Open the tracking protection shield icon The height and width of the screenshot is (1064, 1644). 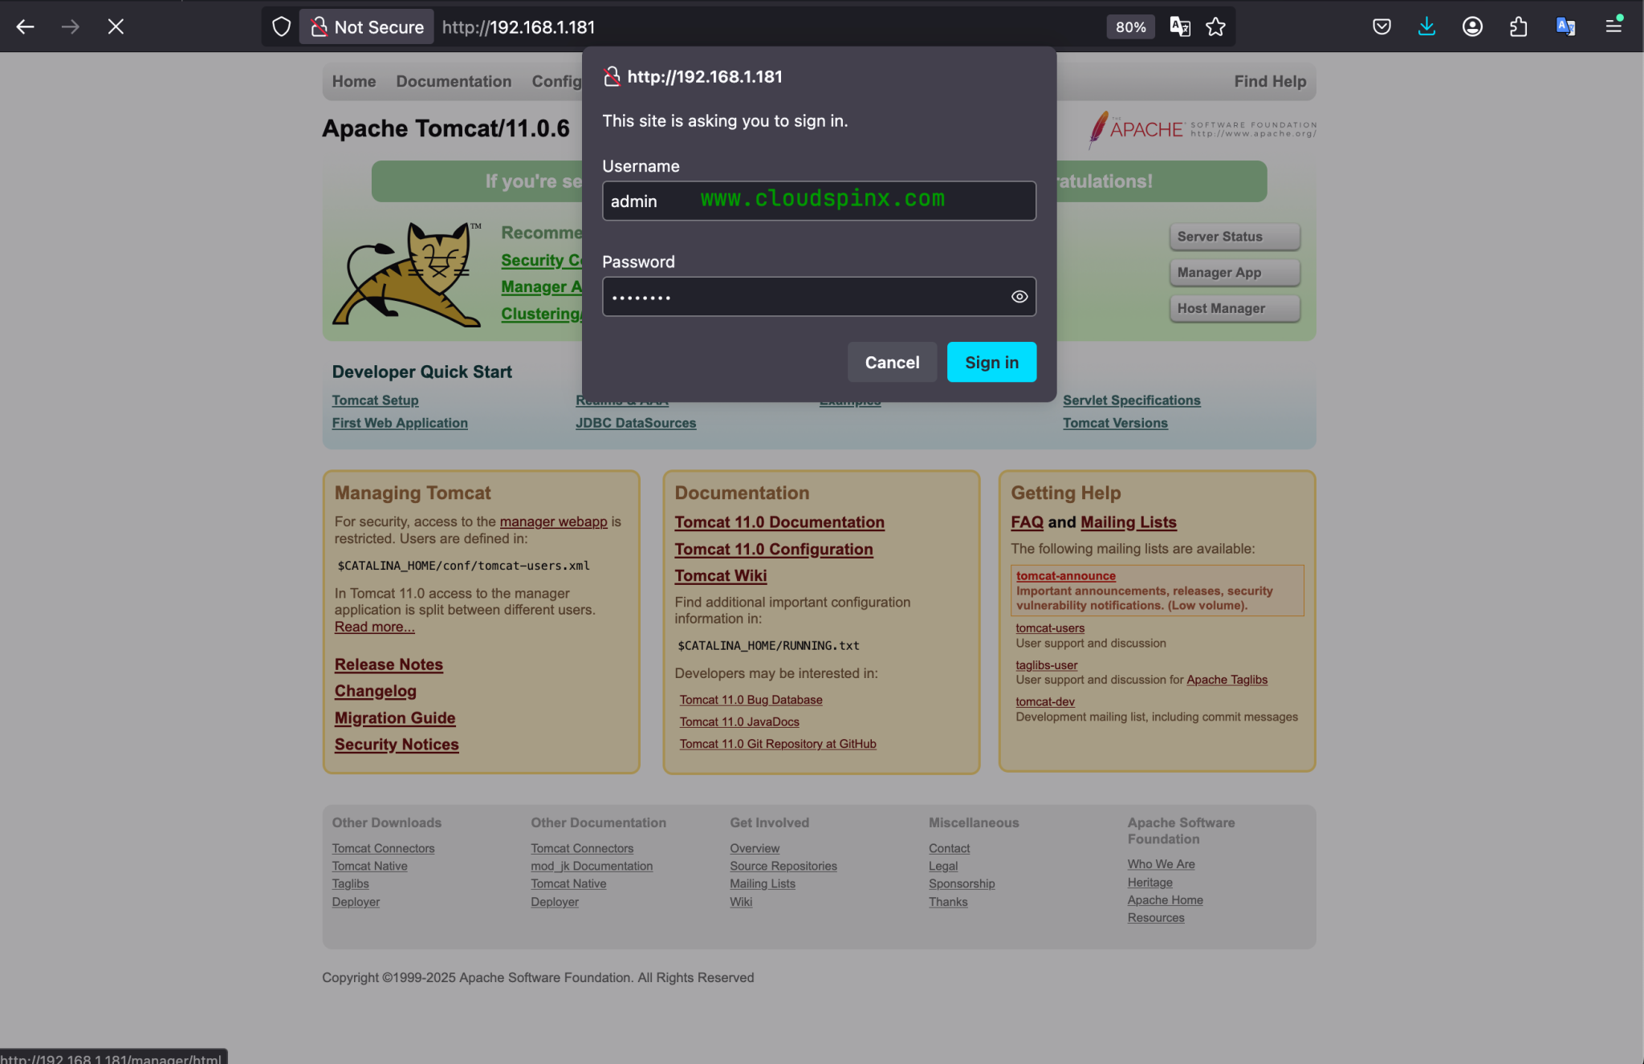pyautogui.click(x=281, y=26)
